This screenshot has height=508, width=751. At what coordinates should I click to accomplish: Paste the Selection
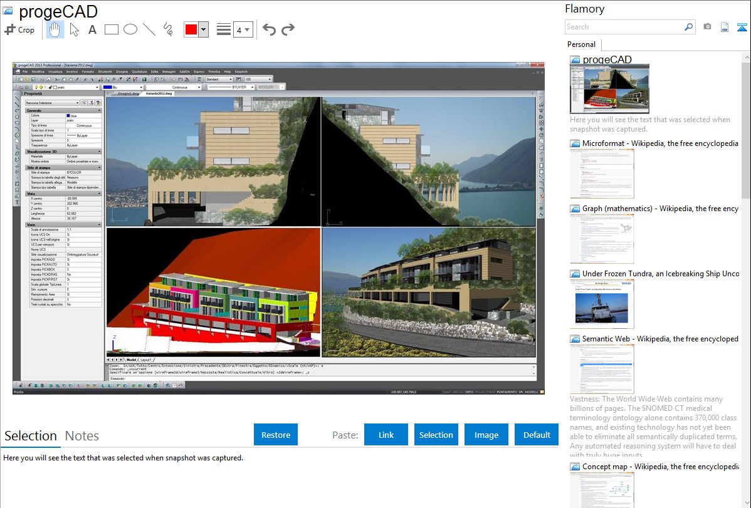coord(436,435)
